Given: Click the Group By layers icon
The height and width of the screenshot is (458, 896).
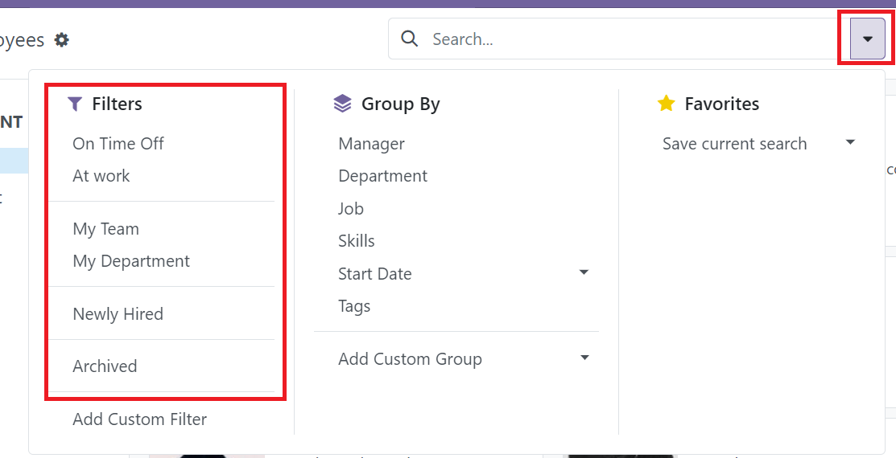Looking at the screenshot, I should click(343, 104).
